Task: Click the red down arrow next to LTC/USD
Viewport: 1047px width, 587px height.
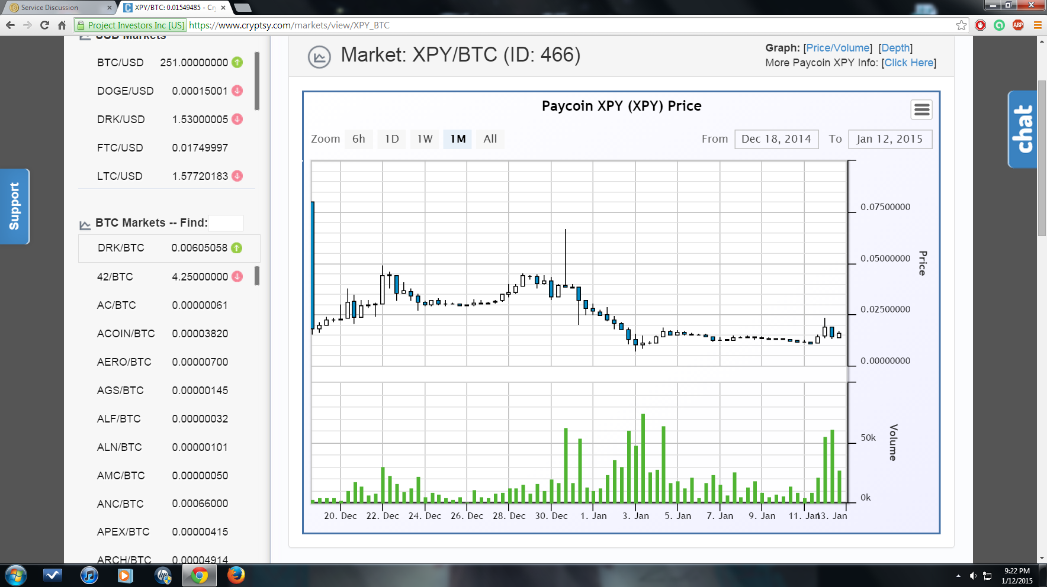Action: 237,176
